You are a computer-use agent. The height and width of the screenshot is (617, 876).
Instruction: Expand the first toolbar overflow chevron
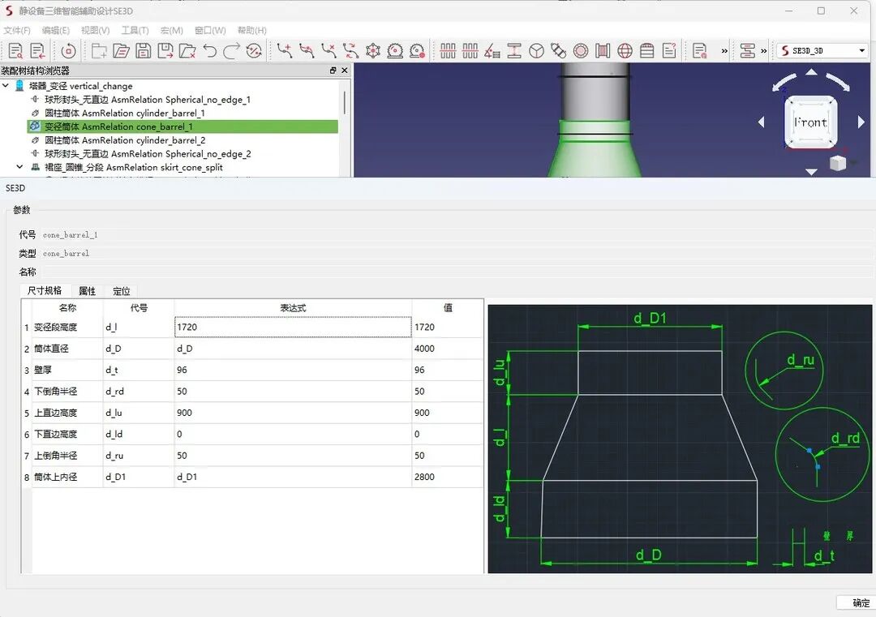[x=724, y=51]
